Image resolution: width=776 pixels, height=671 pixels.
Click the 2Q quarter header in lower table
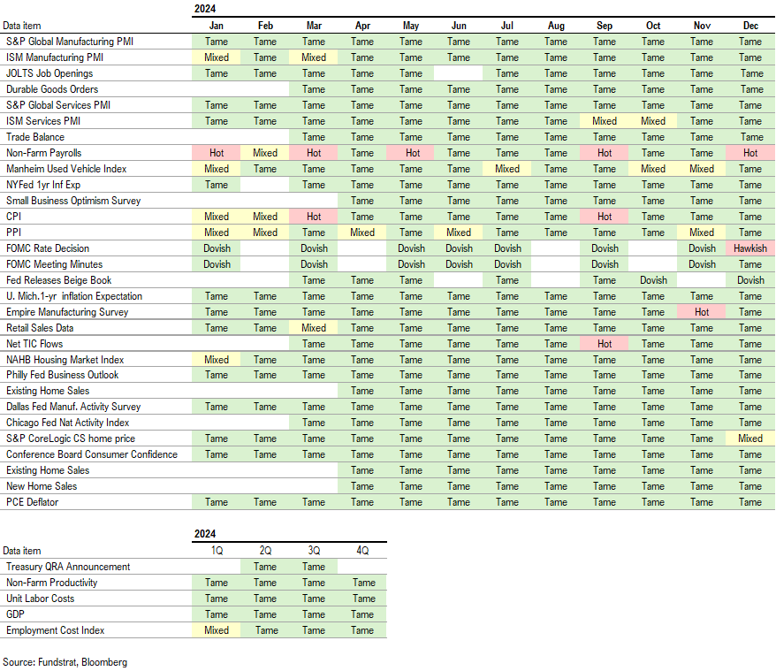pyautogui.click(x=265, y=551)
